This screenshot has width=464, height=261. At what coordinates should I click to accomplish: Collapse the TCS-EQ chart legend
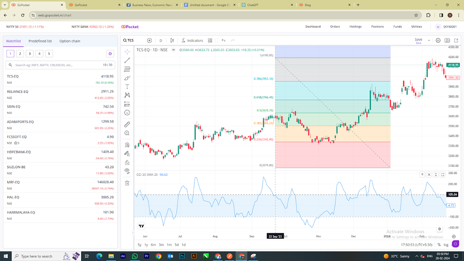point(174,50)
